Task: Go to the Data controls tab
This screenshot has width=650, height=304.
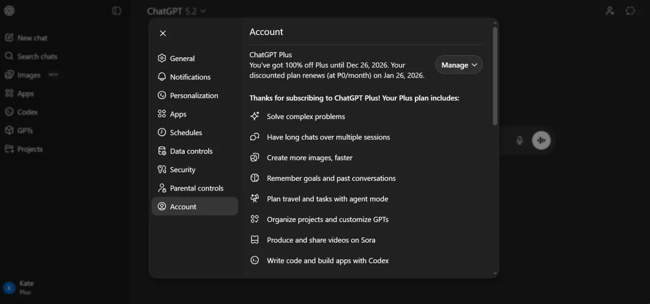Action: [x=194, y=151]
